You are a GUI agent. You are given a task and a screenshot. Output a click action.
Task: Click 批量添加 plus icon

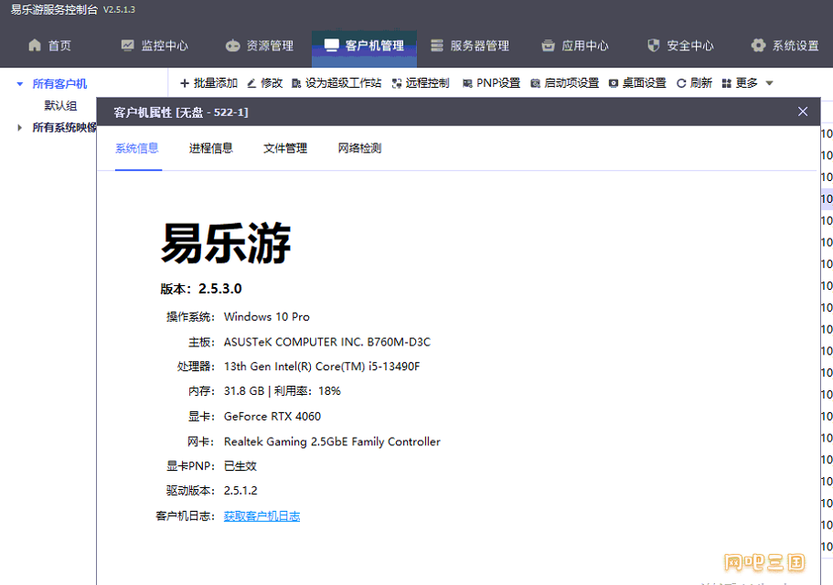tap(185, 83)
